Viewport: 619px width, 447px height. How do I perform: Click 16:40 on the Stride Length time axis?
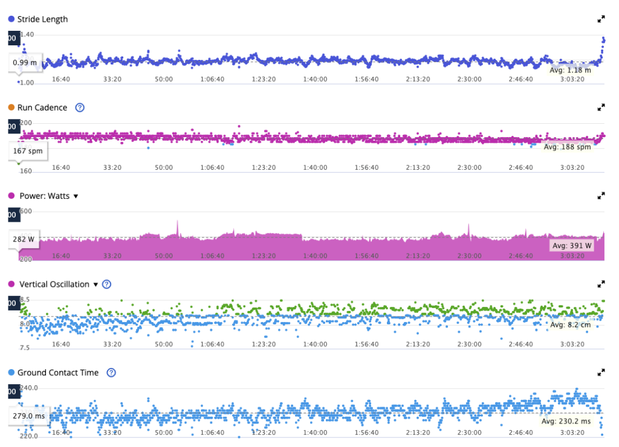61,79
